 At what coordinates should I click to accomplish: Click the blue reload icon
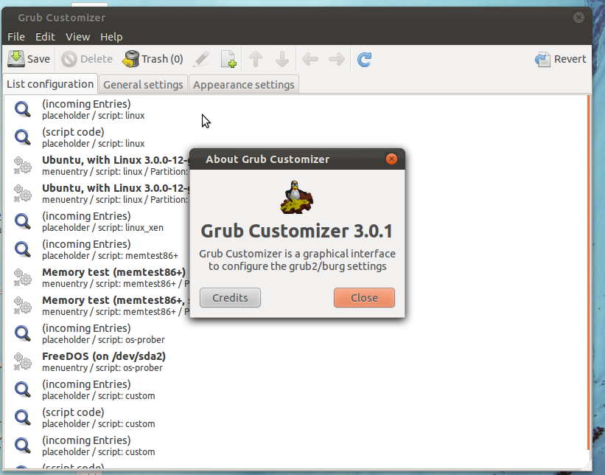364,60
